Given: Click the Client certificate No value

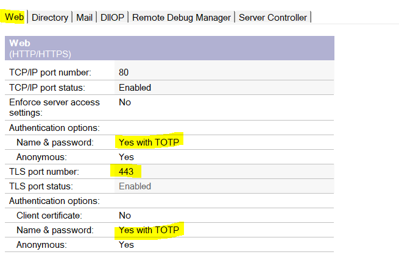Looking at the screenshot, I should 125,216.
